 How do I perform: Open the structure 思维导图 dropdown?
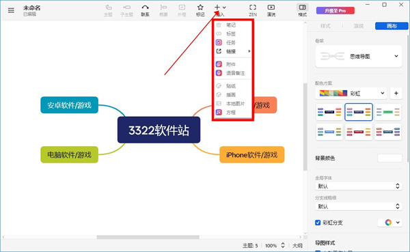[x=359, y=56]
